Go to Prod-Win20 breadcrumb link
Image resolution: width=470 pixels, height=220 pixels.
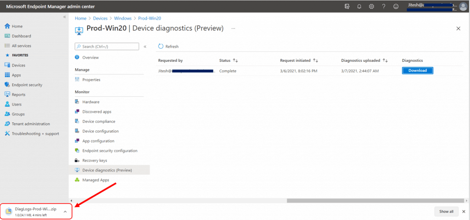pyautogui.click(x=150, y=18)
